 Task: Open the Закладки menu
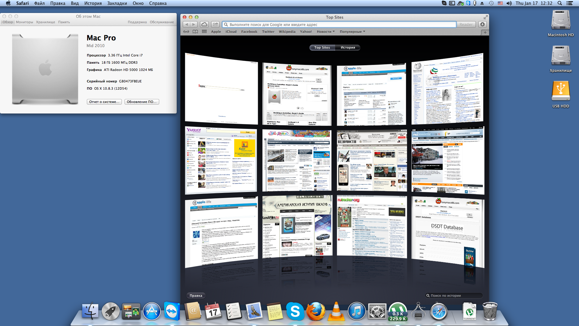click(117, 3)
